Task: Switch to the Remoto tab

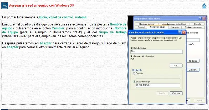Action: point(197,24)
